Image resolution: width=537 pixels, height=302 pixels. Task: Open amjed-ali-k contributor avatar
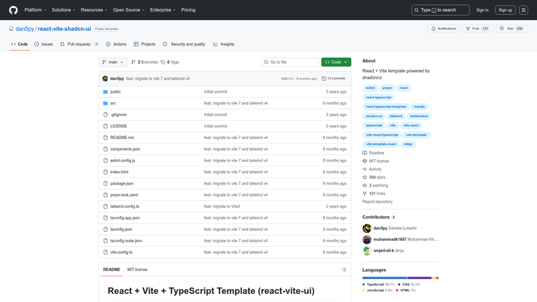(367, 250)
